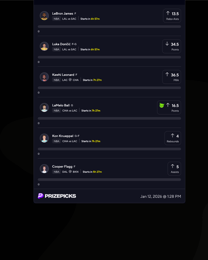The height and width of the screenshot is (260, 208).
Task: Click NBA league tag under LeBron James
Action: tap(56, 19)
